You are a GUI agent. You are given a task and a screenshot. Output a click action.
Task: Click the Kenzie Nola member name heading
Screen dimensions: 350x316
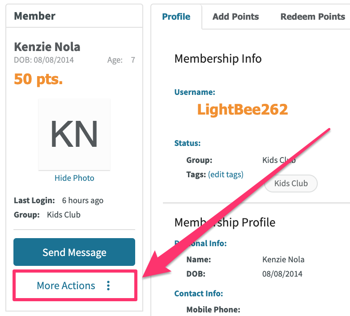[x=47, y=47]
